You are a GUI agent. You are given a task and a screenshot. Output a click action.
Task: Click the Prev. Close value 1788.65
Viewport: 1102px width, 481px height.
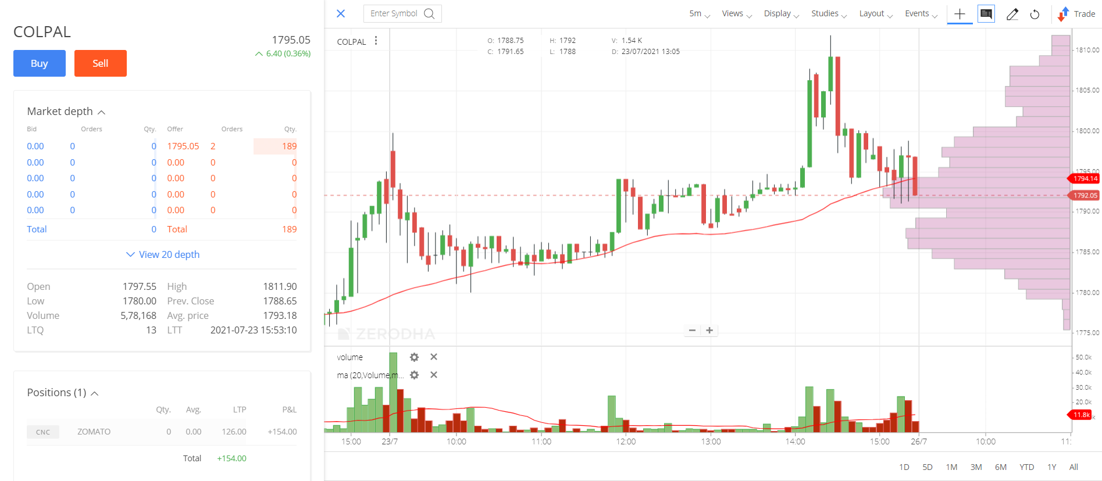point(280,301)
